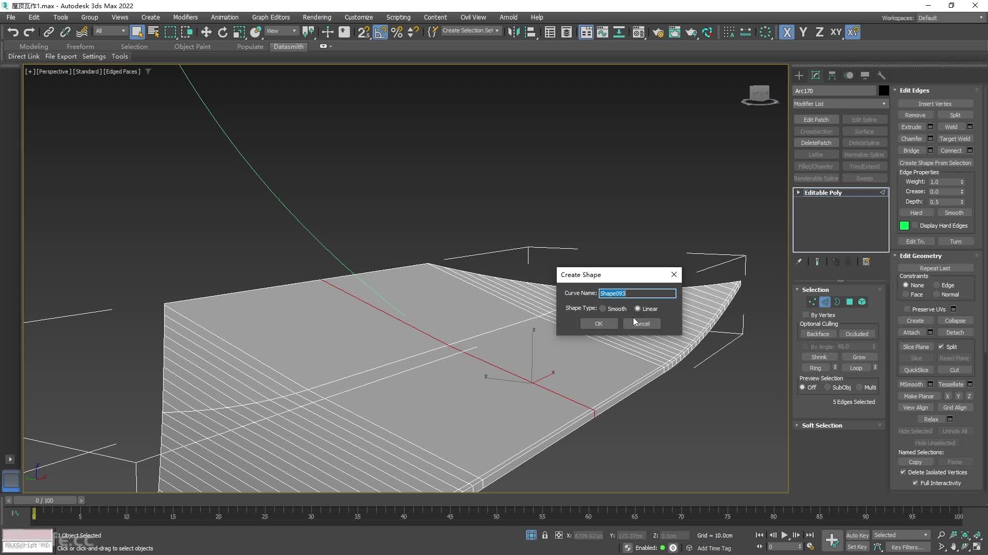Open Create Selection Set dropdown
The image size is (988, 555).
coord(470,31)
